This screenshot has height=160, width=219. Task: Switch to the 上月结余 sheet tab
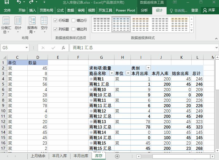(x=38, y=156)
